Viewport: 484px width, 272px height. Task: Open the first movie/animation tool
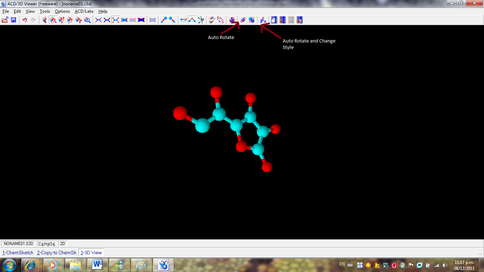pos(274,20)
